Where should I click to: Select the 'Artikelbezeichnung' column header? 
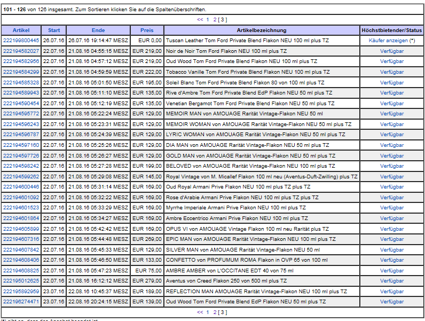pyautogui.click(x=262, y=30)
